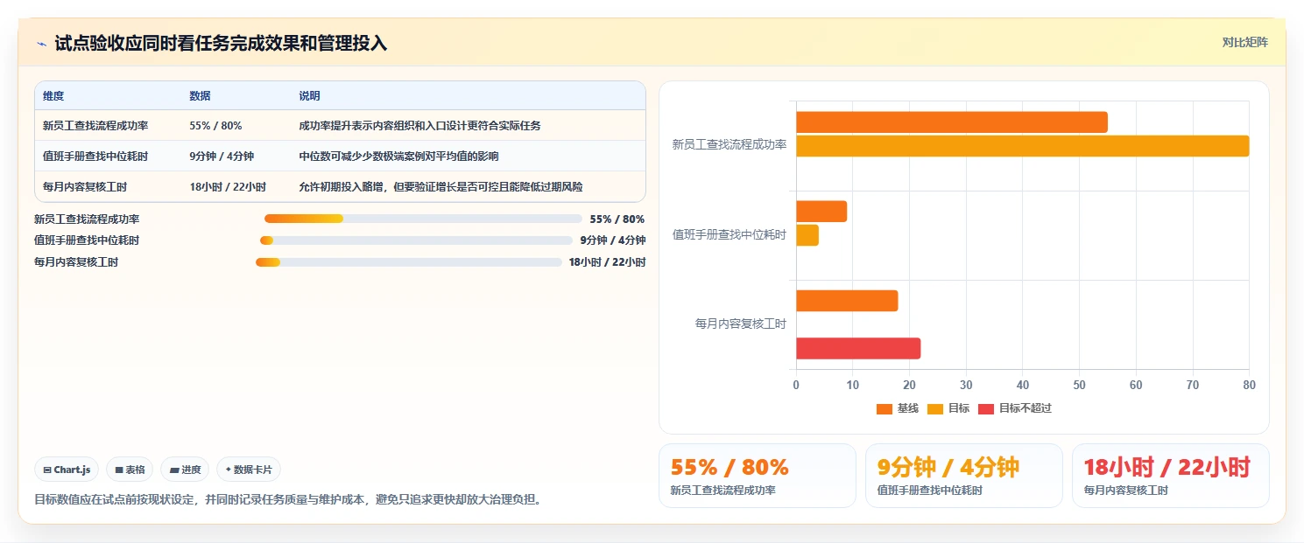1304x543 pixels.
Task: Click the x-axis tick value 40
Action: [1022, 385]
